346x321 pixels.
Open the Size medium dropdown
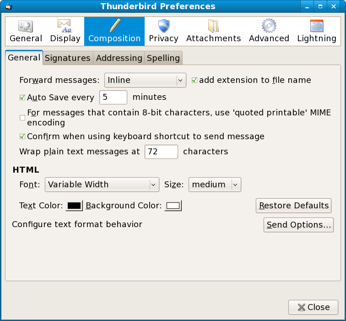point(215,185)
